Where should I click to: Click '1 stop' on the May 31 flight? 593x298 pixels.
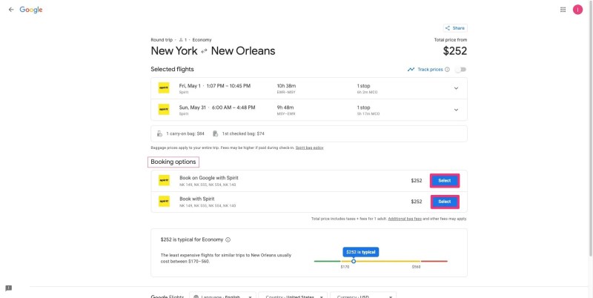pyautogui.click(x=363, y=107)
